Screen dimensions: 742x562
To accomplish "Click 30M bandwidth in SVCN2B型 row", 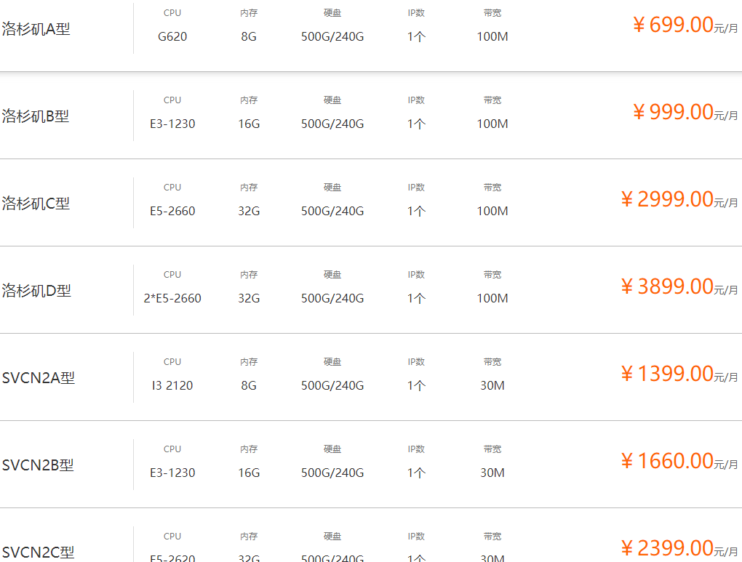I will [x=492, y=473].
